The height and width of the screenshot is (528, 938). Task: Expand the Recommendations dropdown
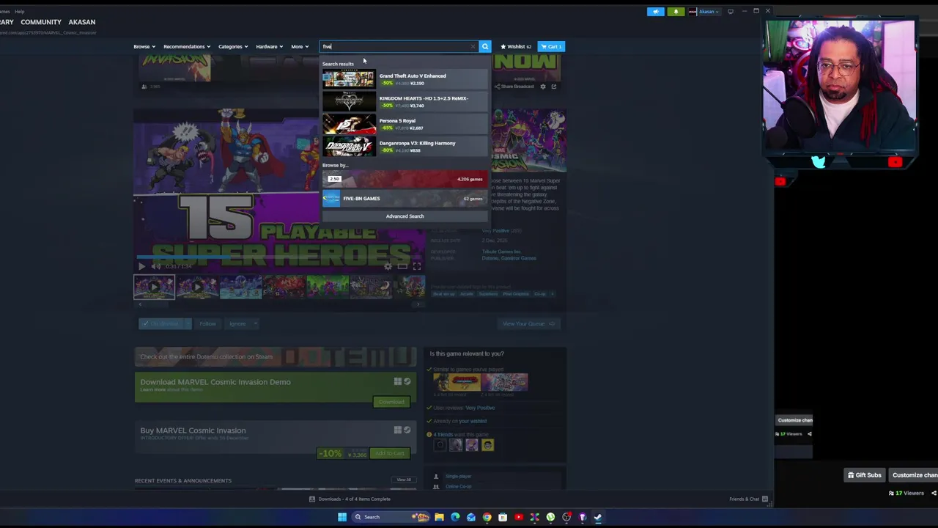point(187,46)
